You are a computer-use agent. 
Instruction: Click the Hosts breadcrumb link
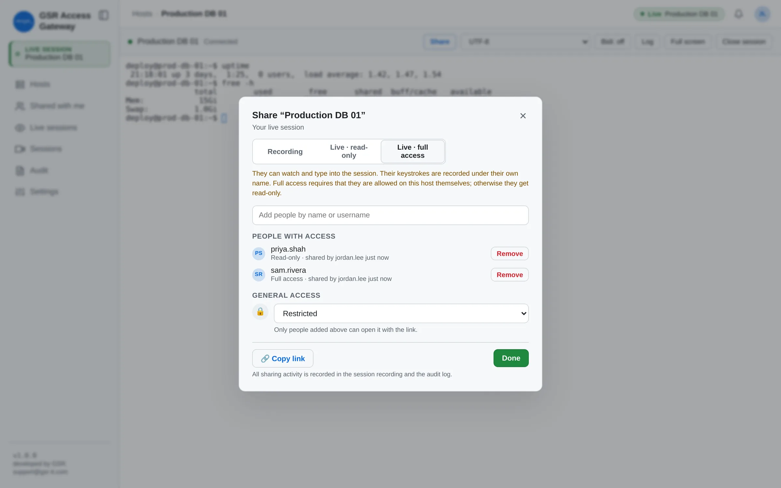[142, 14]
